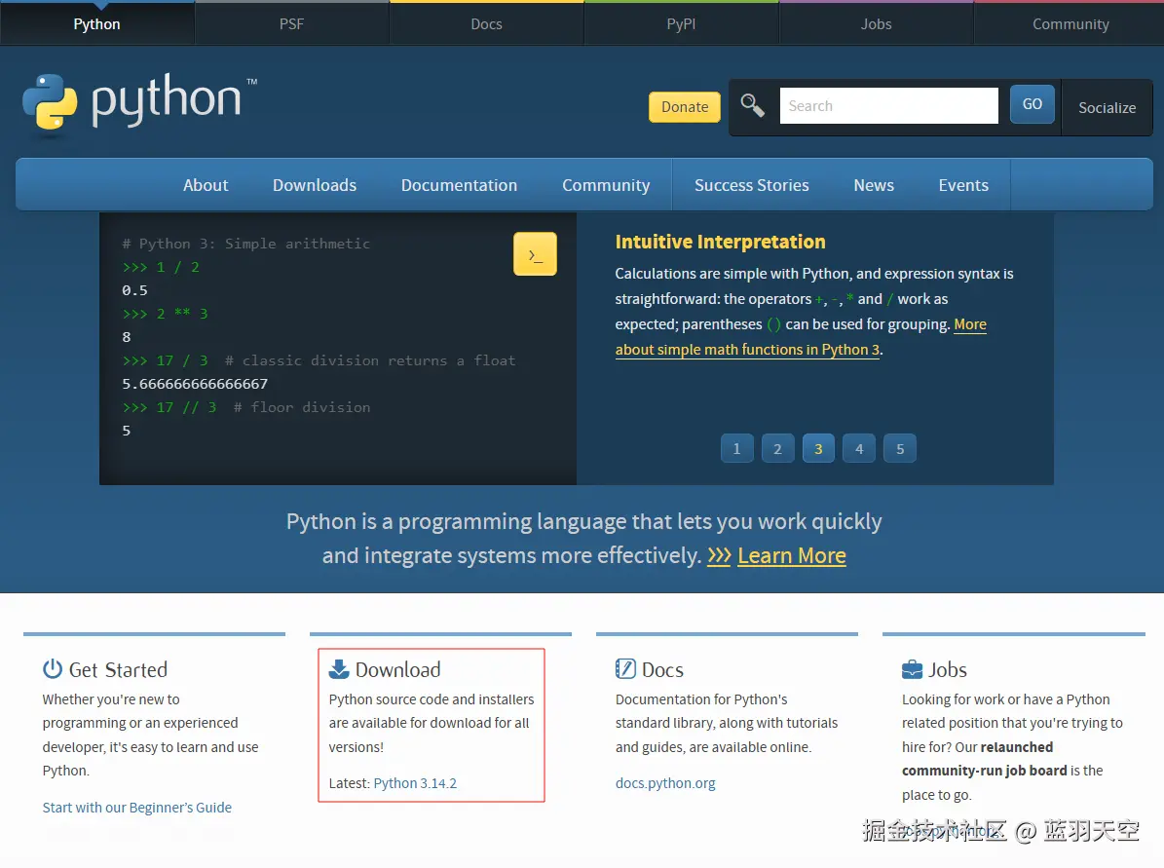Click inside the Search input field
This screenshot has width=1164, height=868.
pos(887,105)
